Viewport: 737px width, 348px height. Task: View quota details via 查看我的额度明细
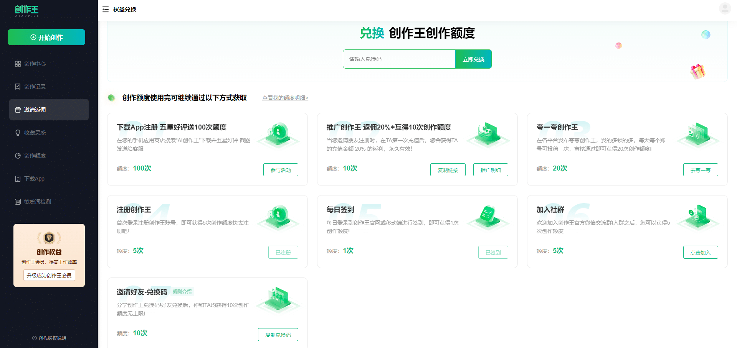pos(284,98)
